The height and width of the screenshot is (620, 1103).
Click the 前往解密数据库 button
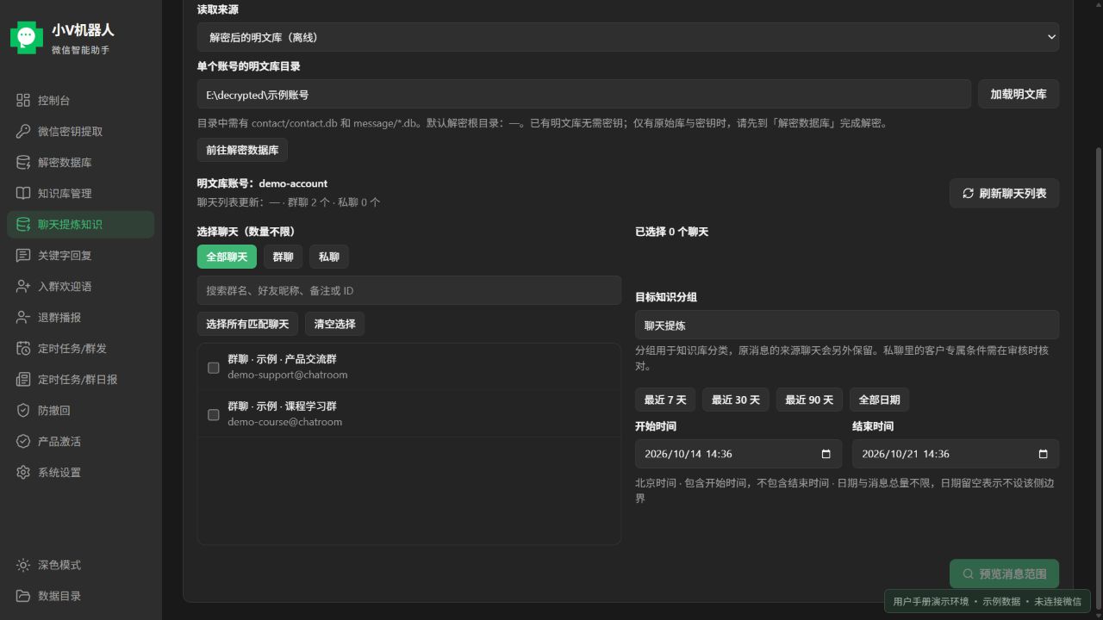pos(242,150)
